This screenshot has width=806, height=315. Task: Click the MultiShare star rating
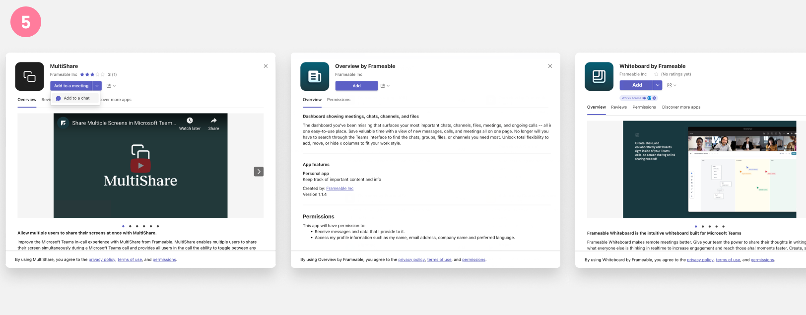point(92,74)
